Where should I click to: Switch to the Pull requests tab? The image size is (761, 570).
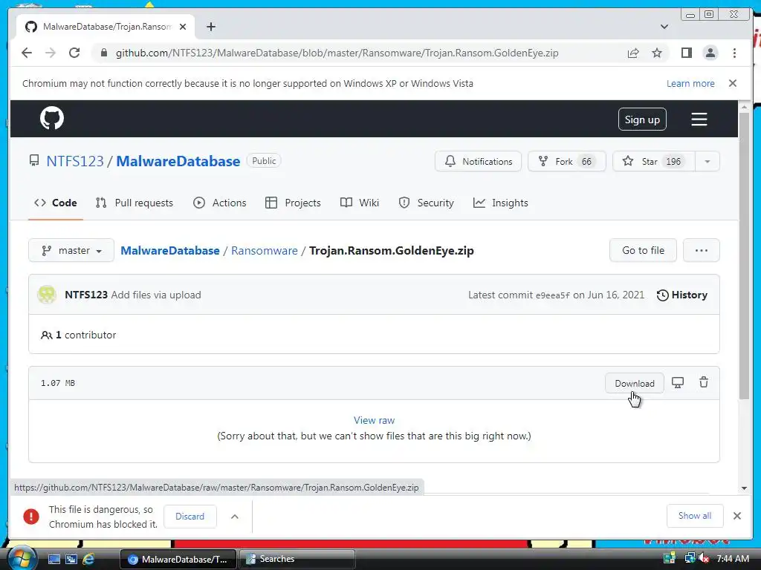coord(135,203)
